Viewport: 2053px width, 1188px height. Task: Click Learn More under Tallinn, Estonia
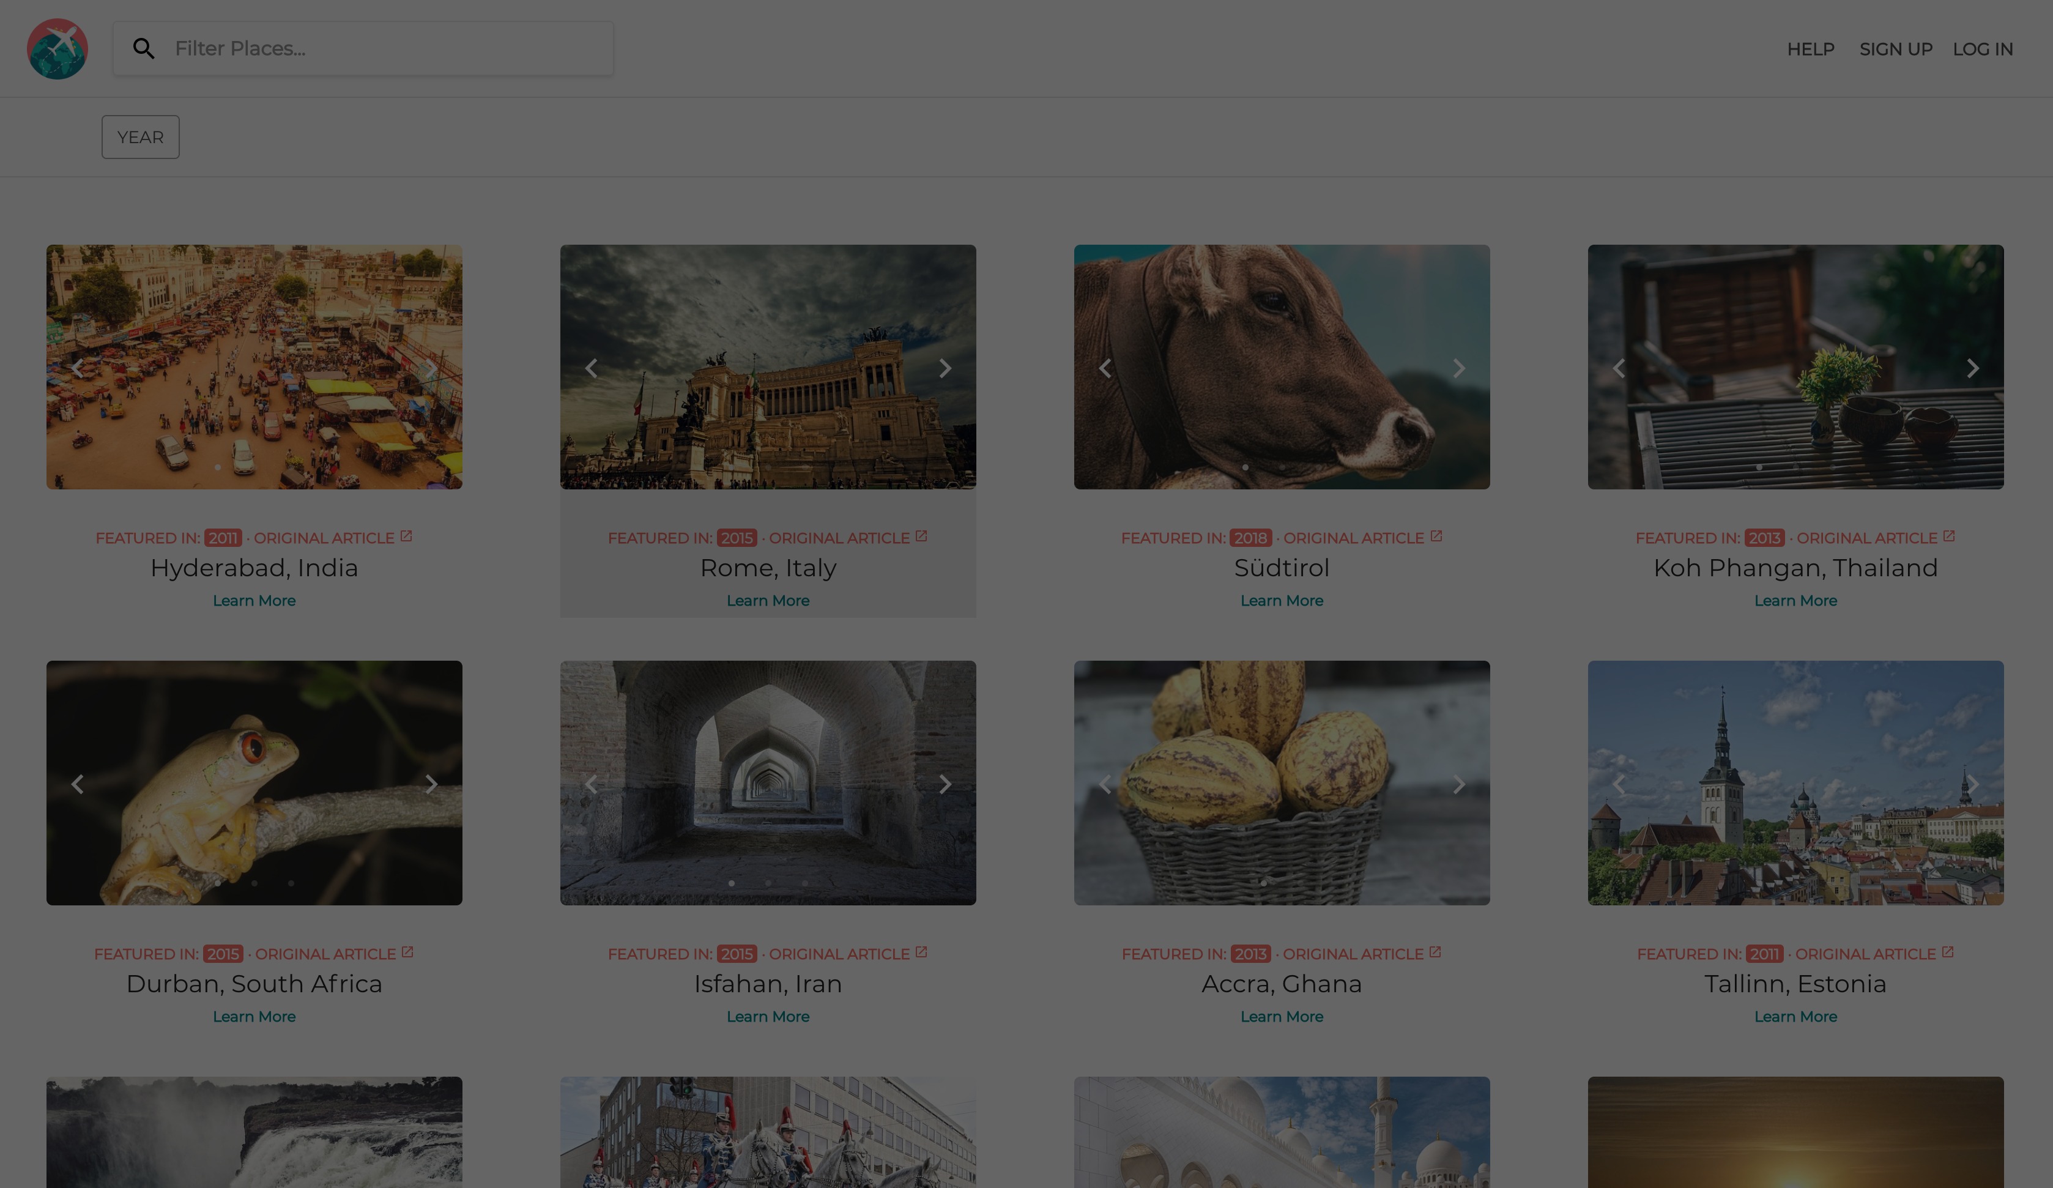1795,1016
